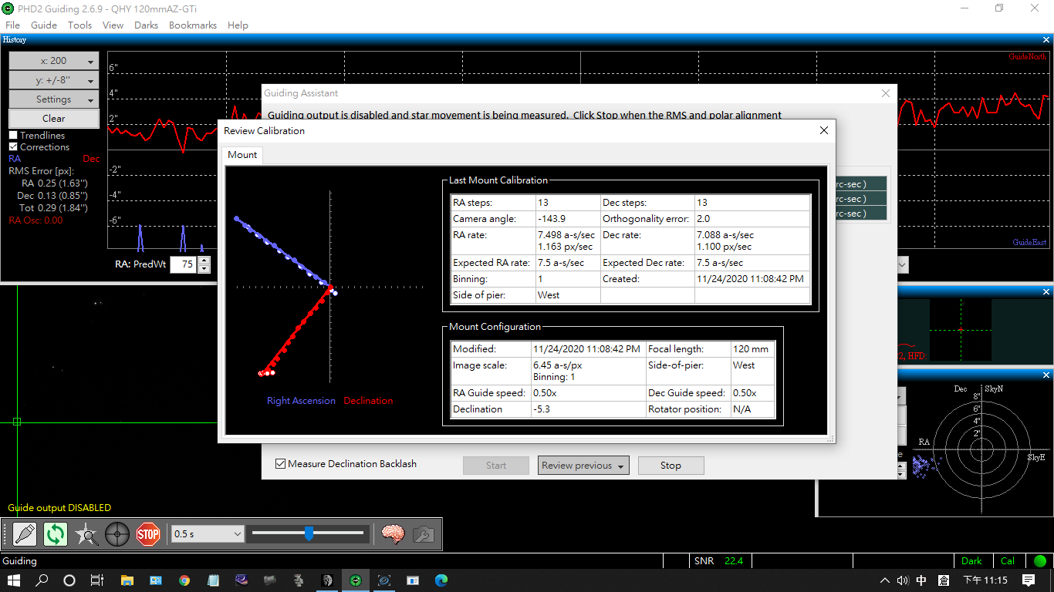Image resolution: width=1054 pixels, height=592 pixels.
Task: Increase RA PredWt spinner value
Action: coord(204,261)
